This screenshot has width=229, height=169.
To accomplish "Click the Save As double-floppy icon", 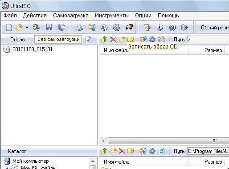I will [61, 28].
